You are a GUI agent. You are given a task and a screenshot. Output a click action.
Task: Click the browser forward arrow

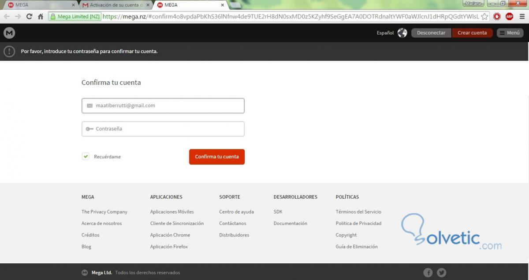pos(18,17)
